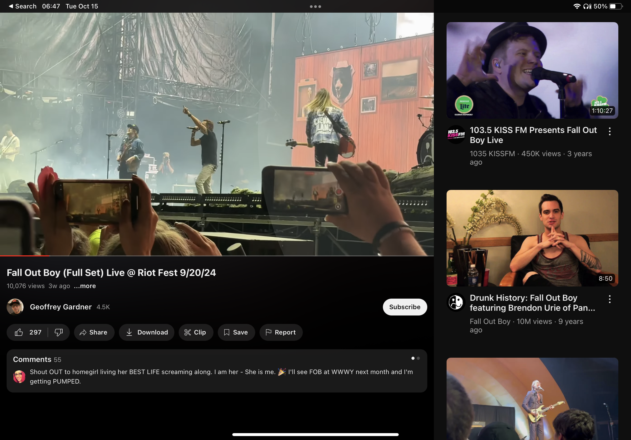Tap 1035 KISSFM · 450K views metadata
Screen dimensions: 631x440
[531, 158]
